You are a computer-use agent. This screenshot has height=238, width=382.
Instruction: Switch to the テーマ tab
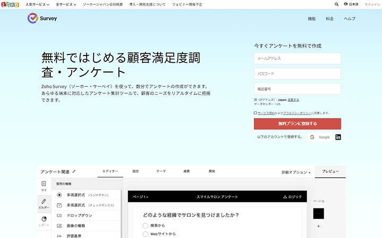coord(161,171)
